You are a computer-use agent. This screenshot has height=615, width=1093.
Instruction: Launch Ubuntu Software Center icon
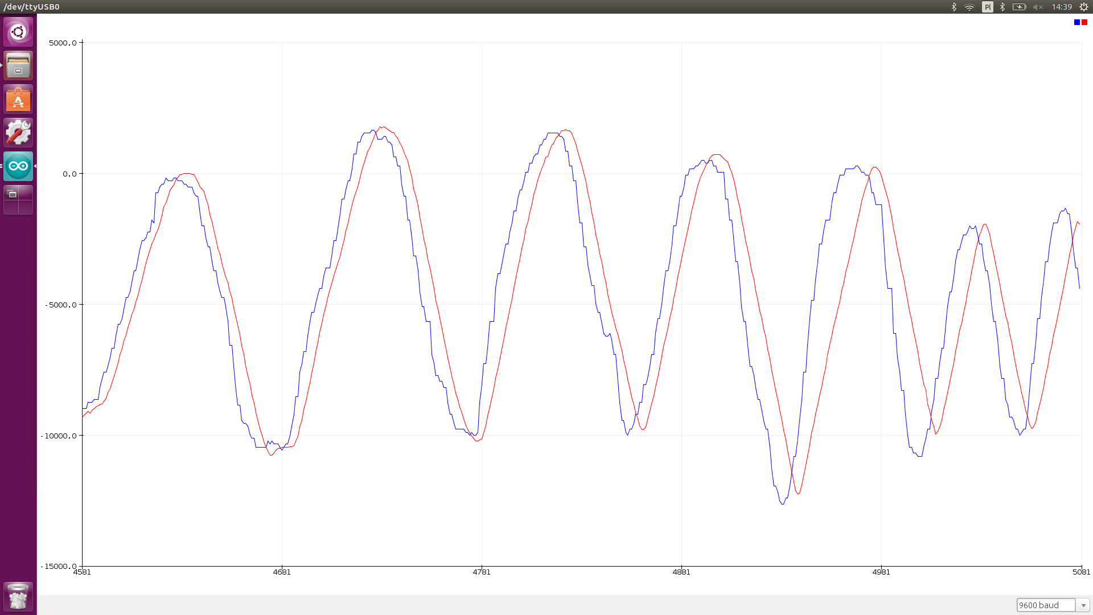click(18, 99)
